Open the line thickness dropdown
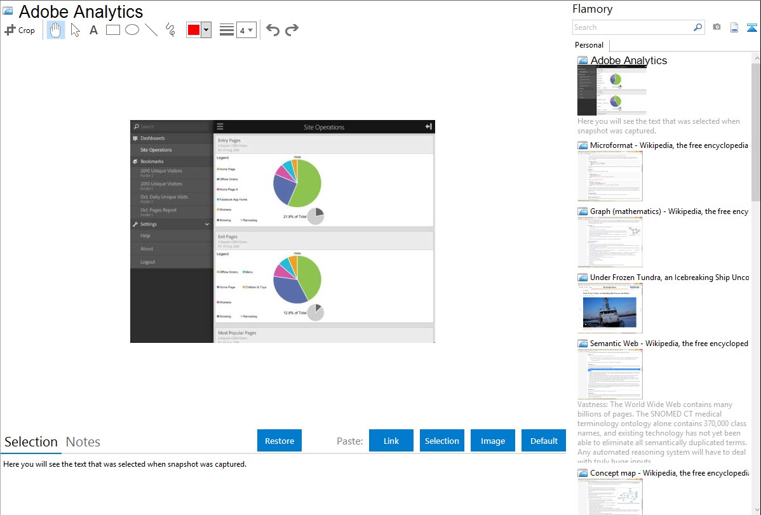The image size is (761, 515). pyautogui.click(x=246, y=30)
